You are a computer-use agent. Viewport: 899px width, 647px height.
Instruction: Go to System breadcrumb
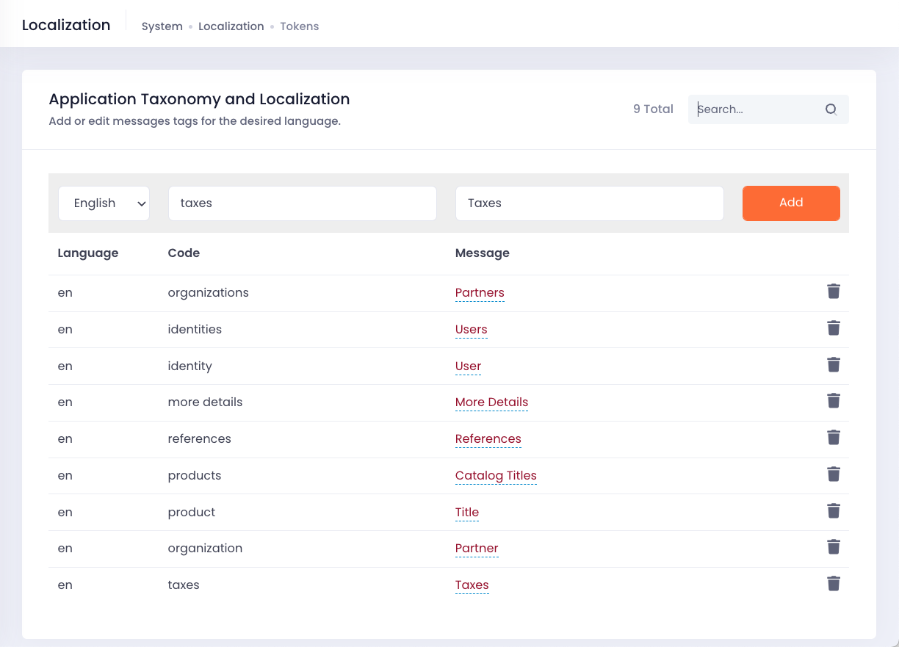coord(162,26)
